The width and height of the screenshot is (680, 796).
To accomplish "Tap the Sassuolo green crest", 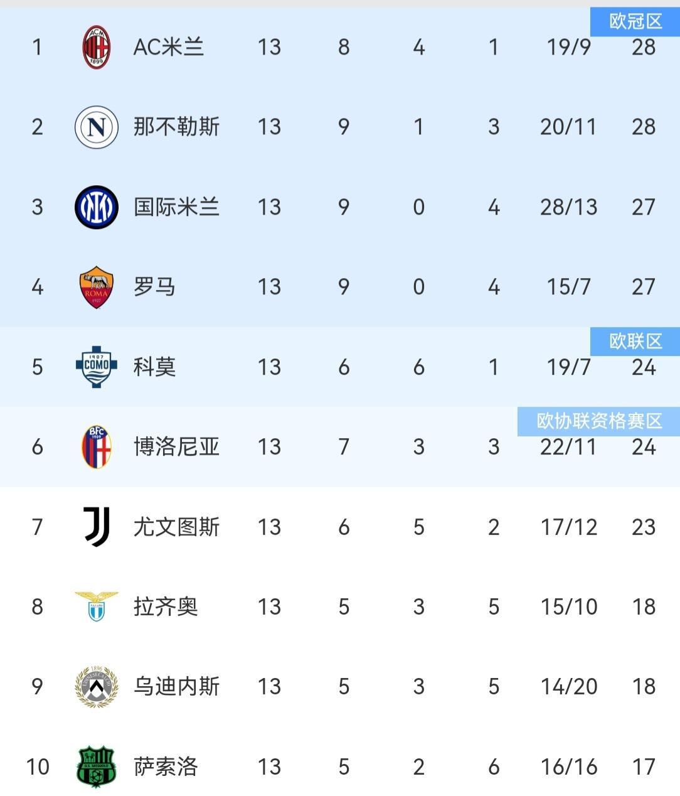I will coord(97,766).
